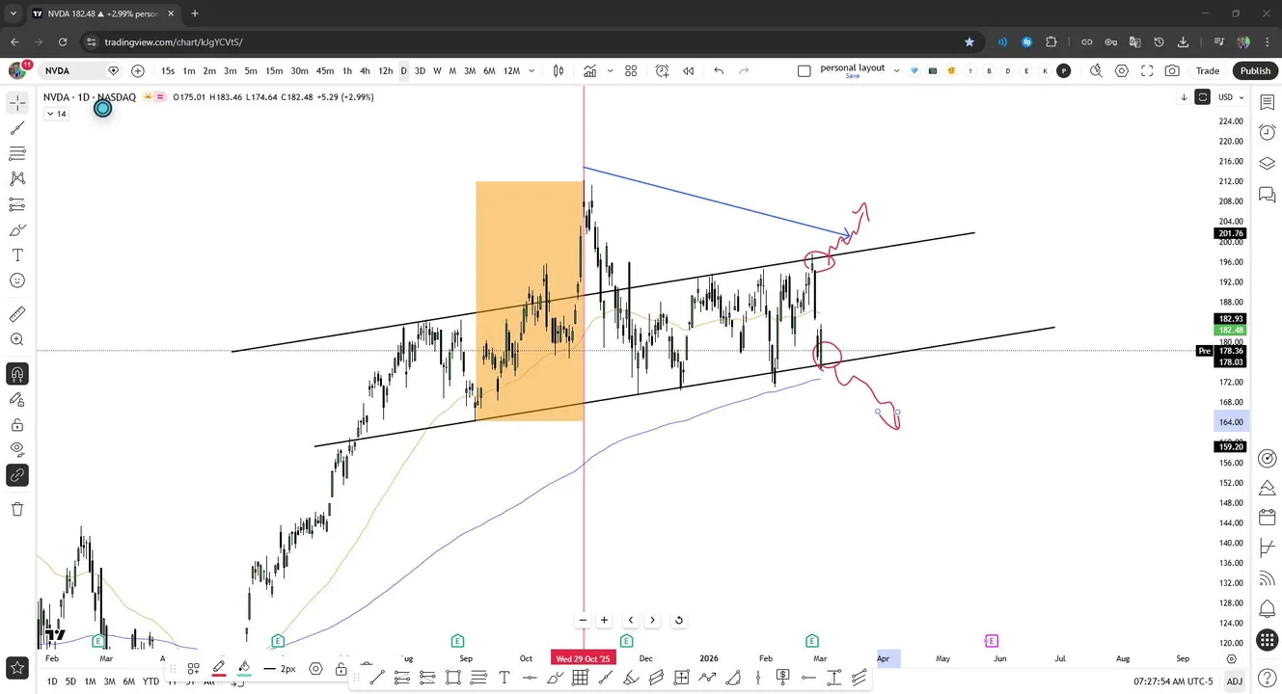Open quick search icon in top toolbar

click(x=1096, y=70)
